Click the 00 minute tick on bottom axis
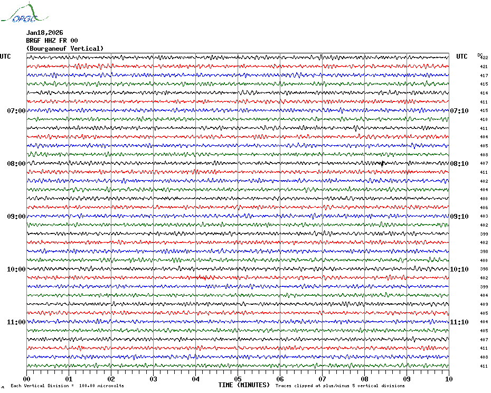Screen dimensions: 491x393 tap(26, 379)
